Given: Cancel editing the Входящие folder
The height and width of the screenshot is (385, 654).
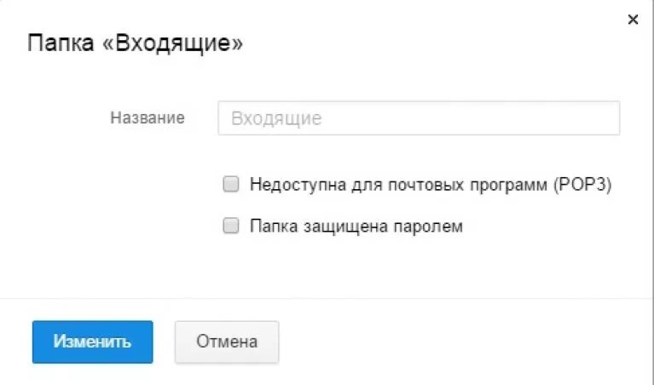Looking at the screenshot, I should click(226, 342).
